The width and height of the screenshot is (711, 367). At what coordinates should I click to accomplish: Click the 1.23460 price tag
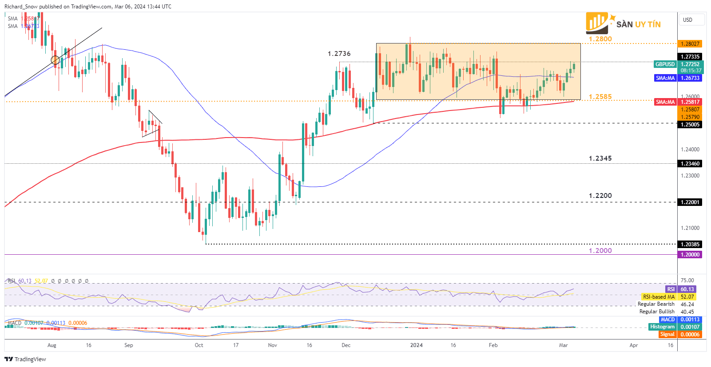pos(690,163)
